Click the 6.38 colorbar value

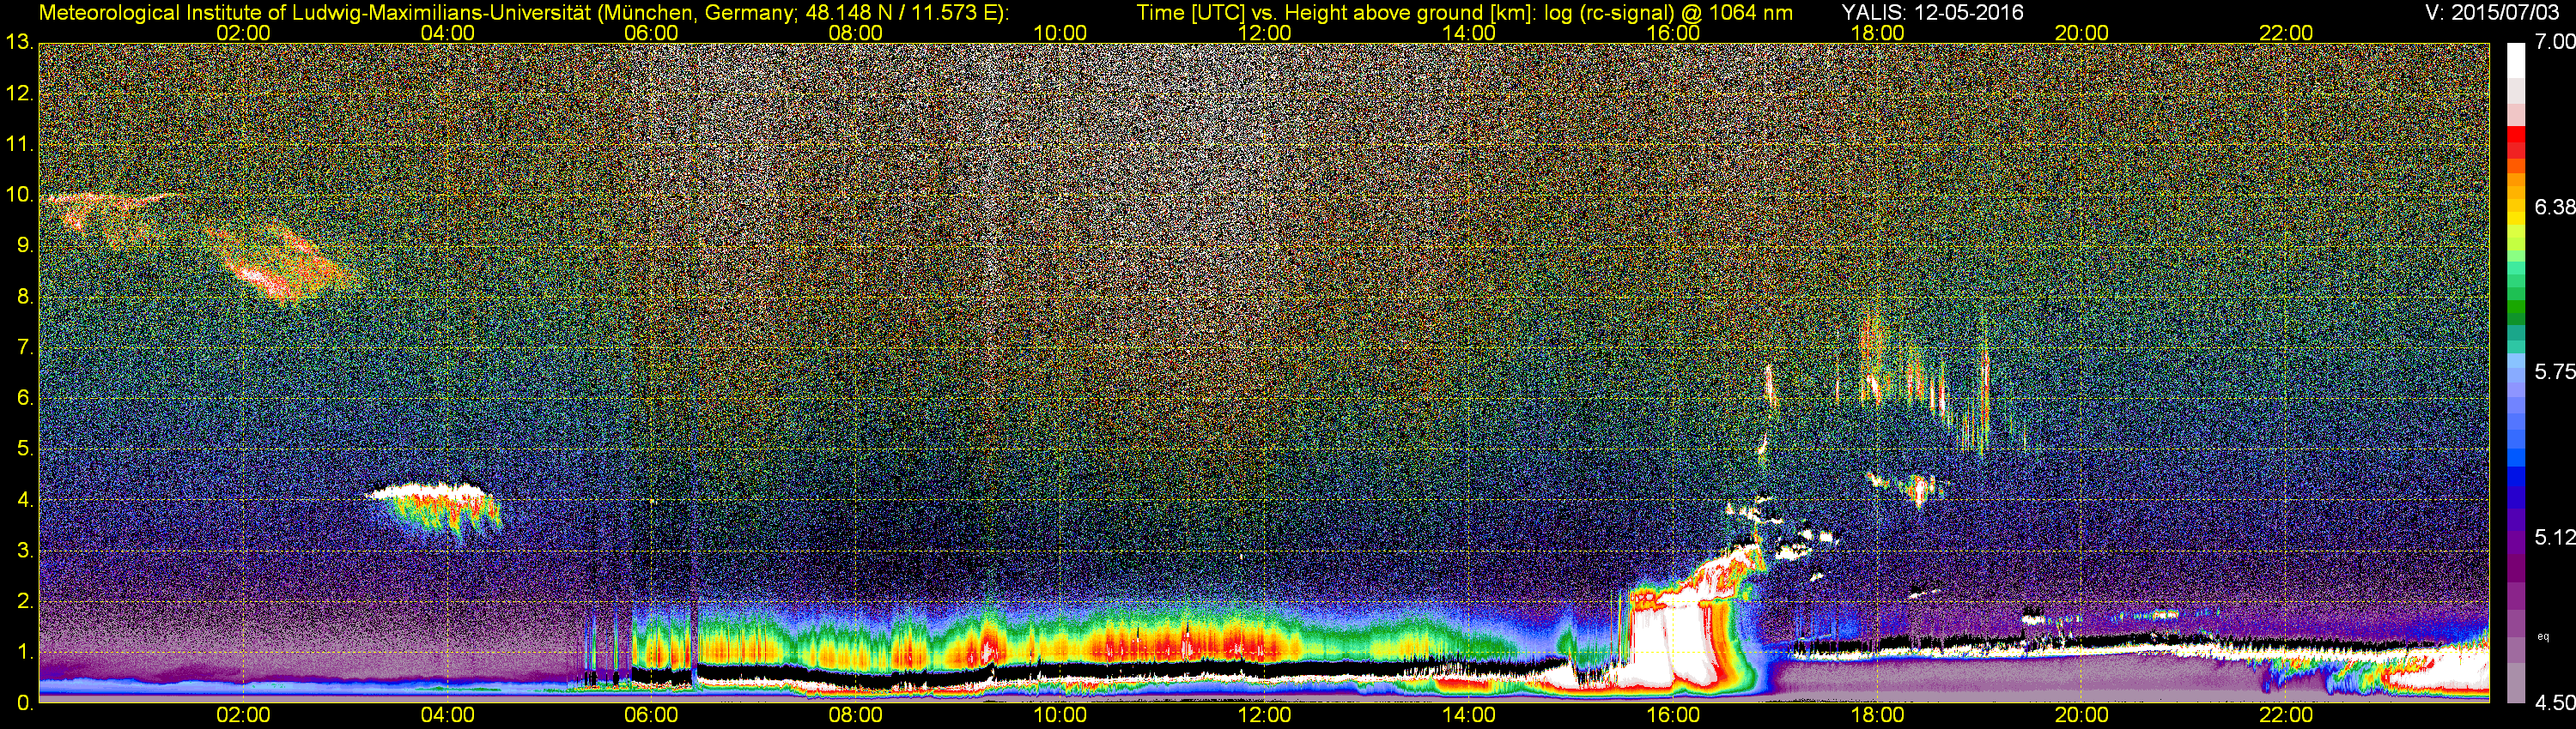(2554, 207)
